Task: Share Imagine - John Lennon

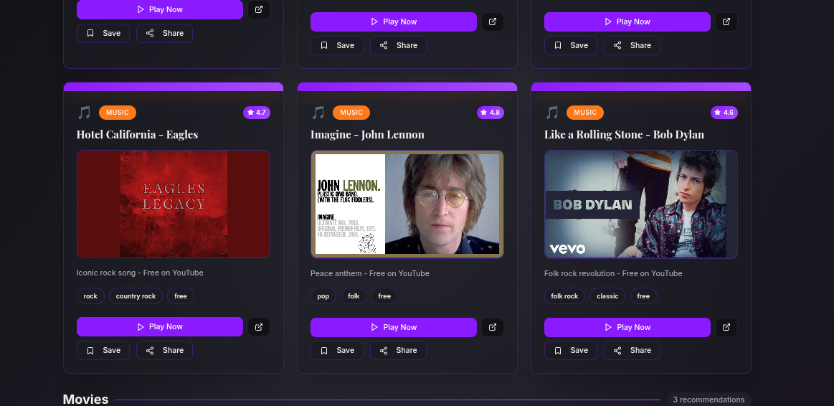Action: pos(399,350)
